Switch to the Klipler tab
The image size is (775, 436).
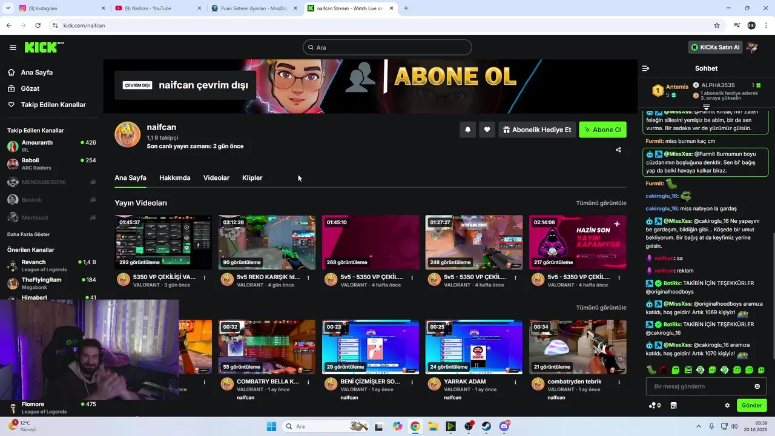252,178
